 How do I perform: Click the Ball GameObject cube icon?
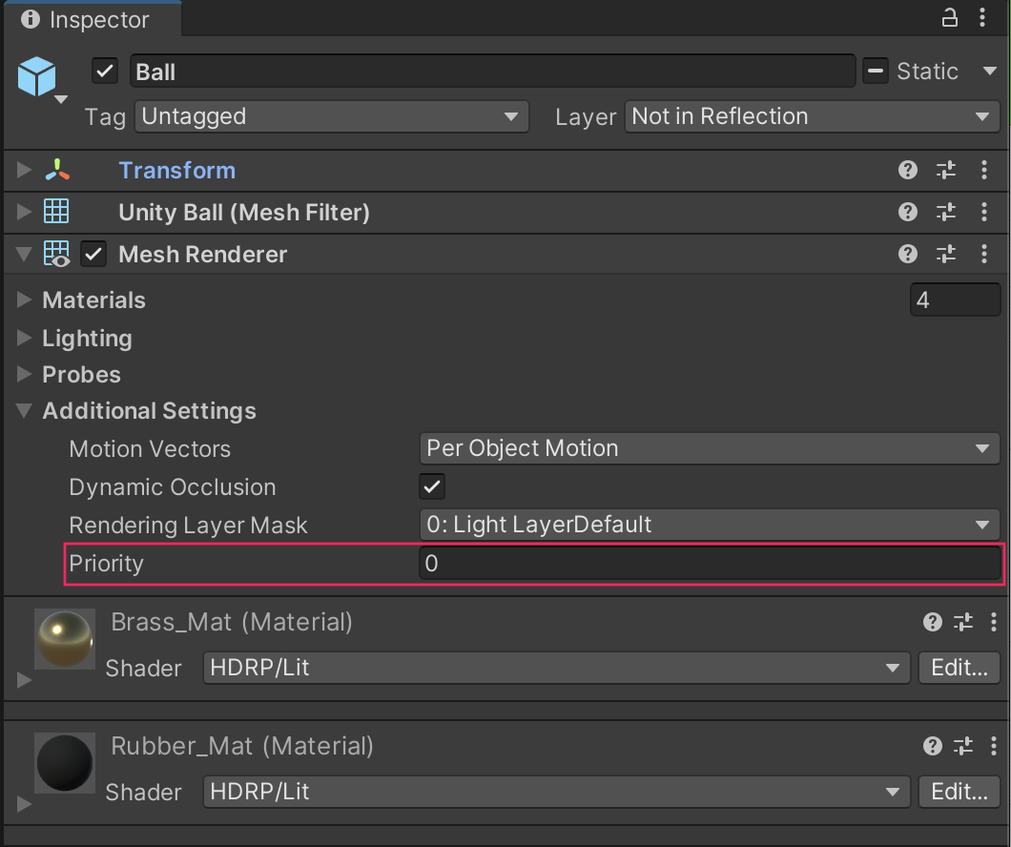click(x=37, y=76)
